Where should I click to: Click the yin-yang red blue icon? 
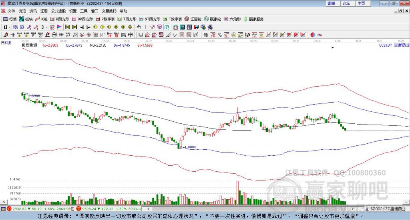(x=313, y=35)
